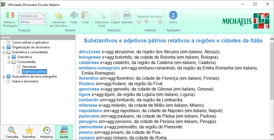This screenshot has width=274, height=140.
Task: Expand Guia prático da nova ortografia
Action: 4,77
